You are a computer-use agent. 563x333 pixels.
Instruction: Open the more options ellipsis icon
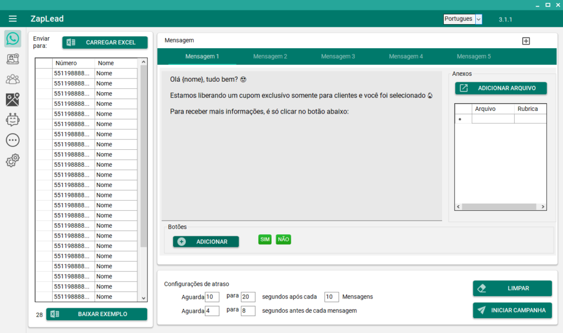tap(12, 140)
